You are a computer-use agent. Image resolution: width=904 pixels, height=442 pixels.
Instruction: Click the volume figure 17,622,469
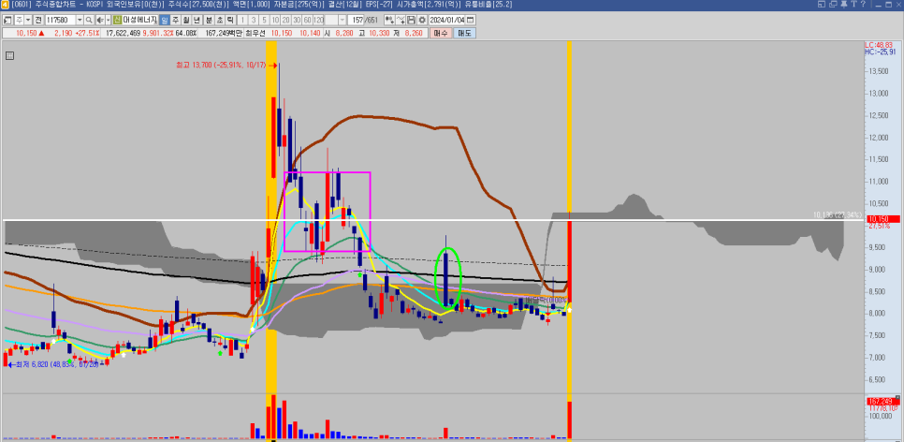[x=123, y=33]
